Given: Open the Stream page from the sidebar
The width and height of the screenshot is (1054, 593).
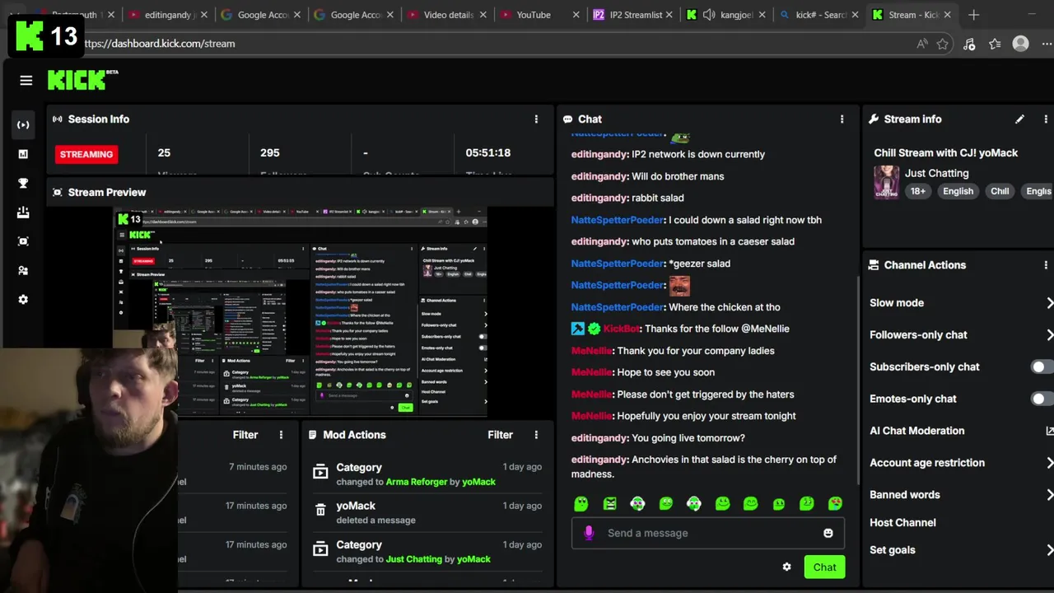Looking at the screenshot, I should pyautogui.click(x=23, y=124).
